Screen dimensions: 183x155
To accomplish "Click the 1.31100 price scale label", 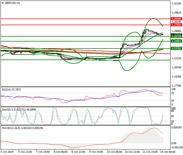I will coord(176,4).
